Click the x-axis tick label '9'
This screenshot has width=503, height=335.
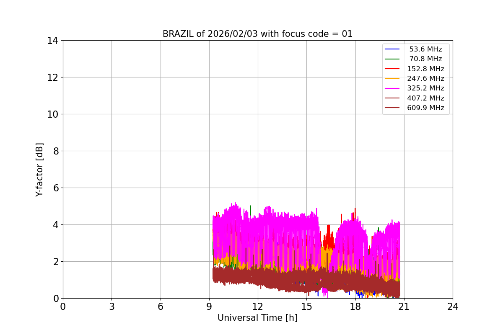click(x=209, y=307)
